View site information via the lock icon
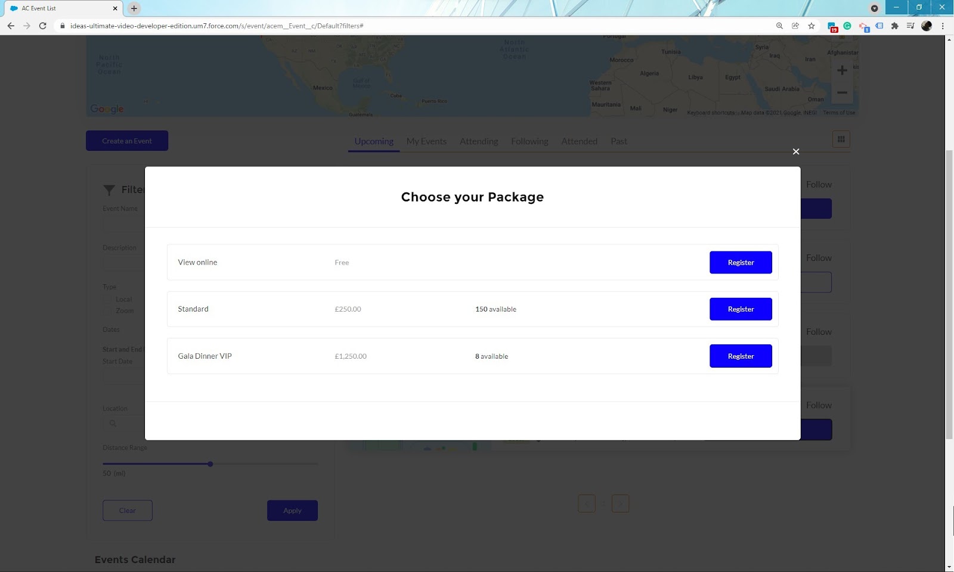 62,26
